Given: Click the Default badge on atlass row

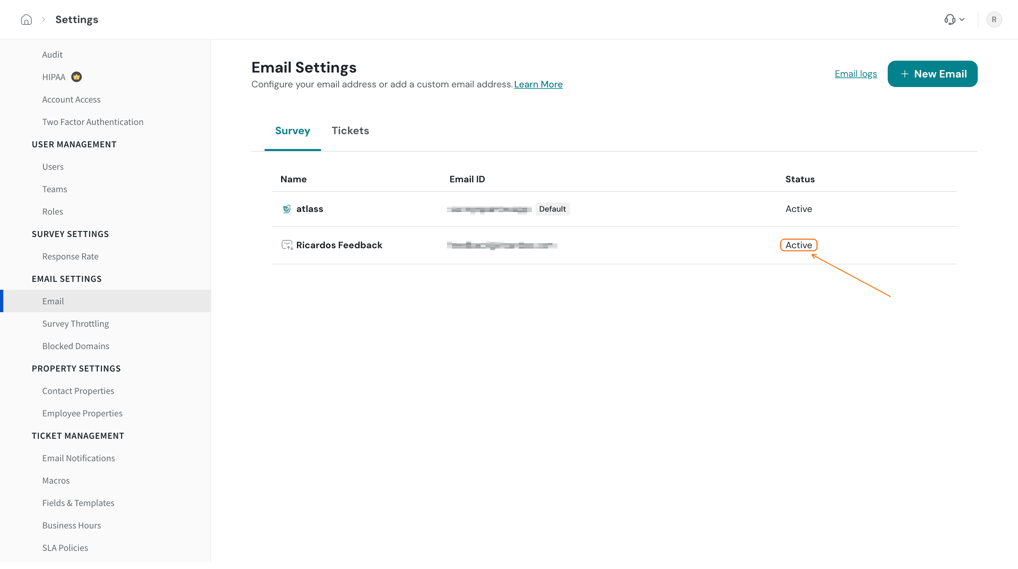Looking at the screenshot, I should (x=552, y=209).
